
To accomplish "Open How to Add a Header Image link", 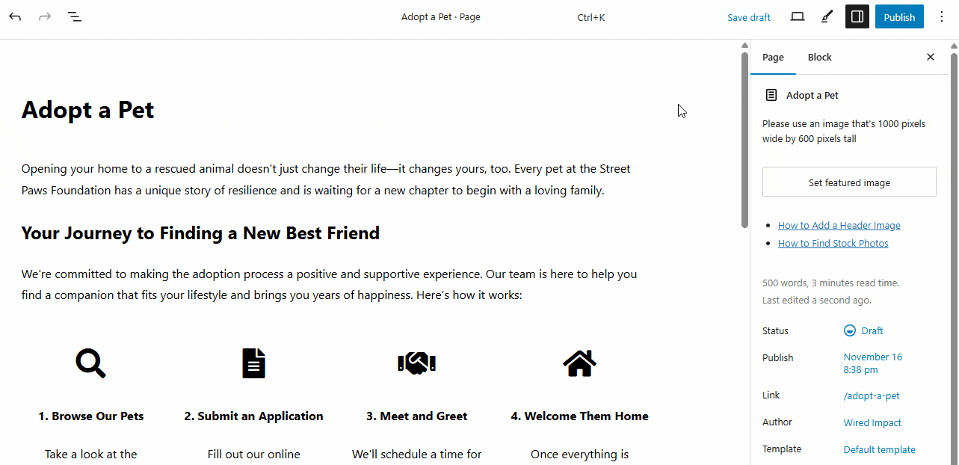I will (x=839, y=225).
